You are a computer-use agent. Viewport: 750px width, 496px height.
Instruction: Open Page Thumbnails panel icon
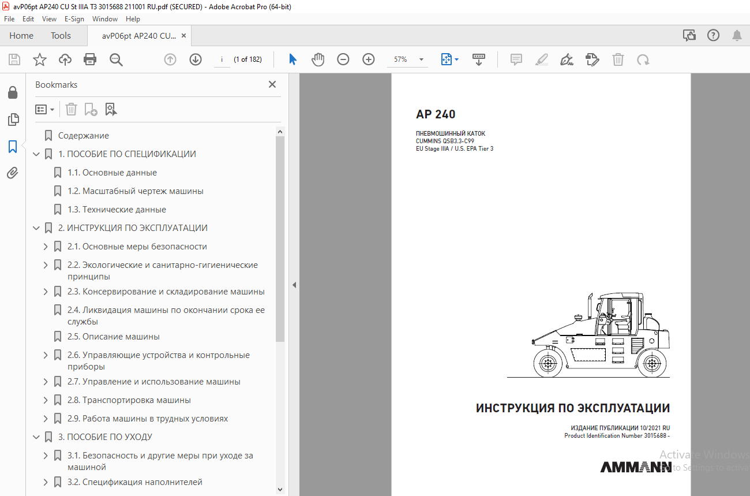pyautogui.click(x=13, y=120)
